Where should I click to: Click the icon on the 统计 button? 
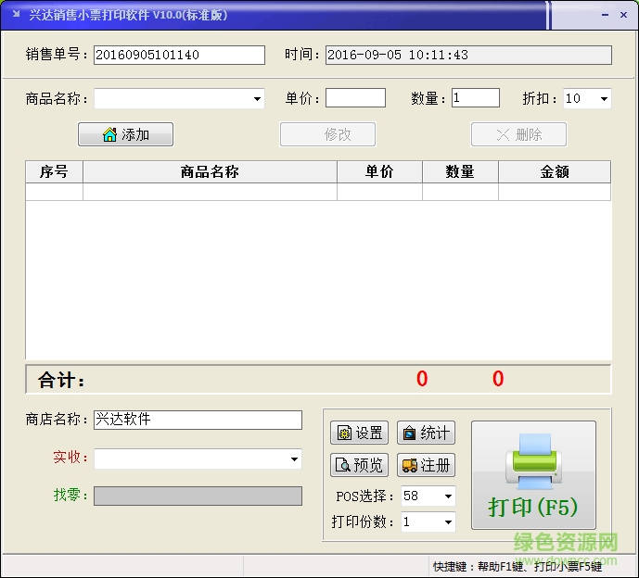click(x=409, y=433)
